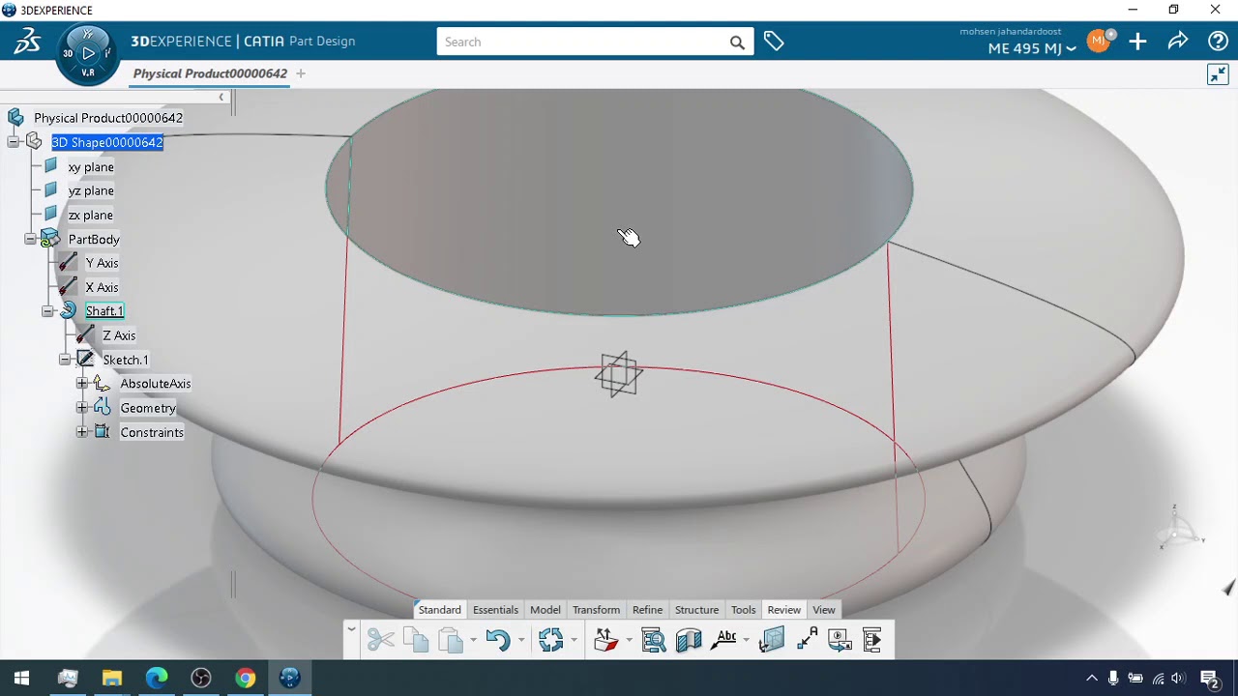This screenshot has width=1238, height=696.
Task: Undo the last action
Action: click(x=498, y=640)
